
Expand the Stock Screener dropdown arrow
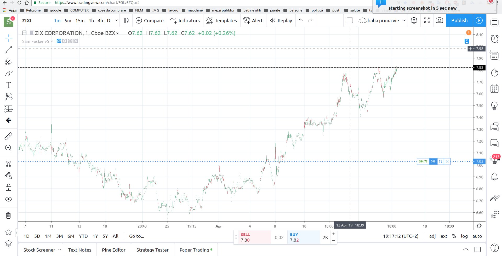point(60,250)
